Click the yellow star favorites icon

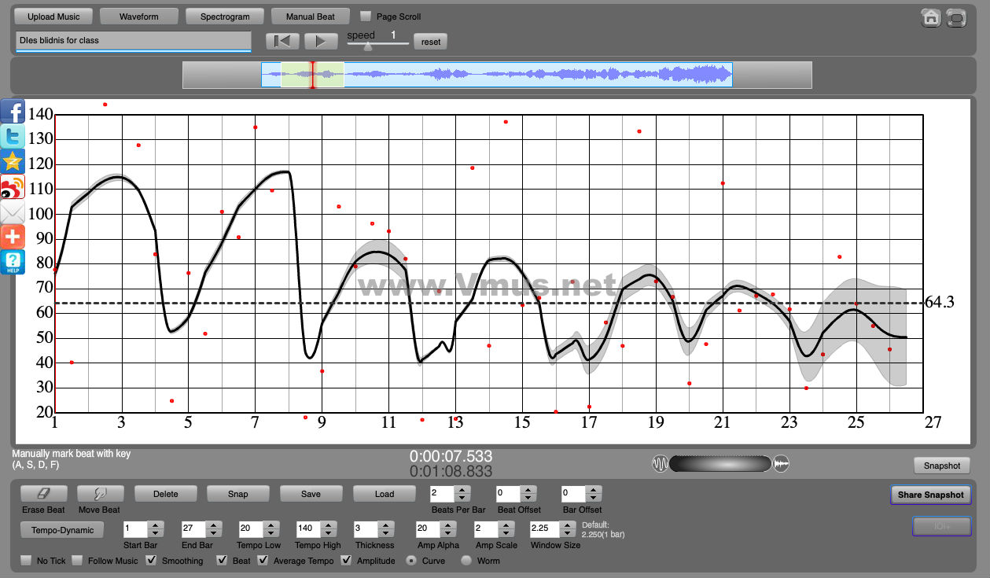(x=13, y=161)
